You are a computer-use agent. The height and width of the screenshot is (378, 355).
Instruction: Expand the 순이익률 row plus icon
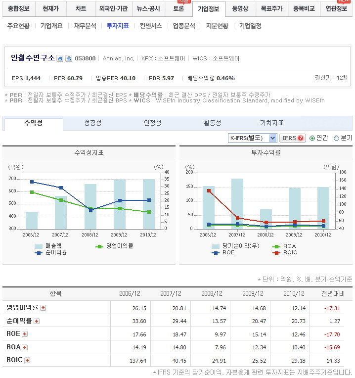pyautogui.click(x=37, y=321)
